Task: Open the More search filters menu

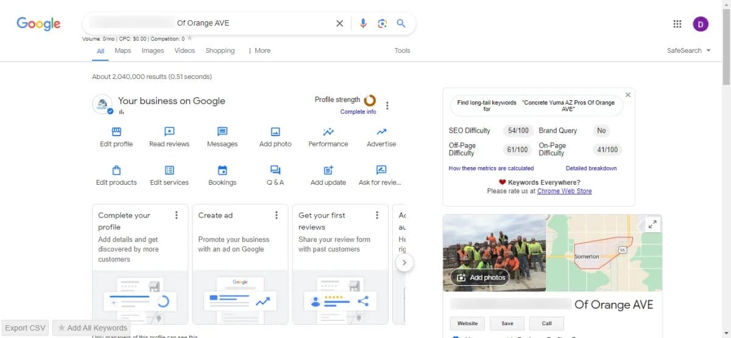Action: point(259,50)
